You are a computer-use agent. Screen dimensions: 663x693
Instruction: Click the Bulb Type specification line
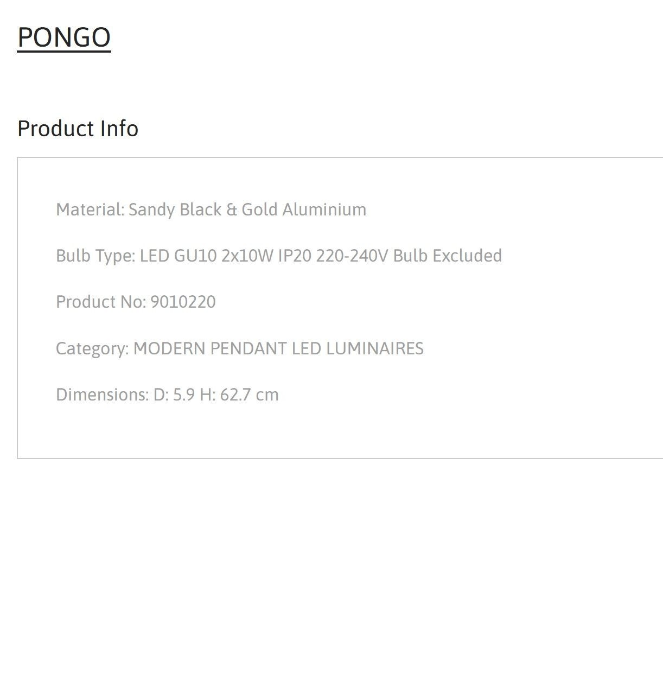(279, 256)
